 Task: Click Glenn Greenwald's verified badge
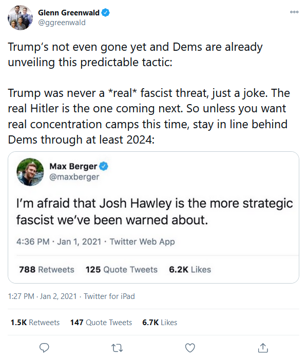coord(105,13)
